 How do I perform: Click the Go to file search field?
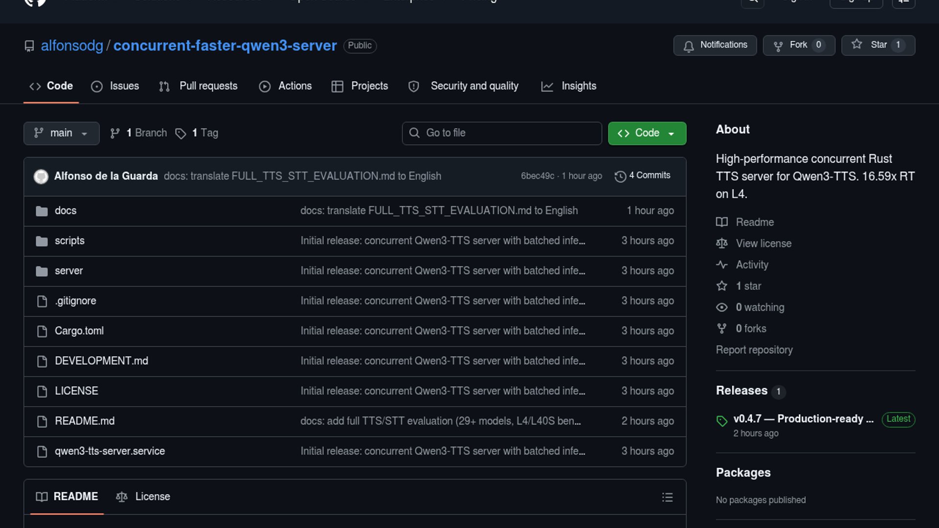tap(502, 133)
